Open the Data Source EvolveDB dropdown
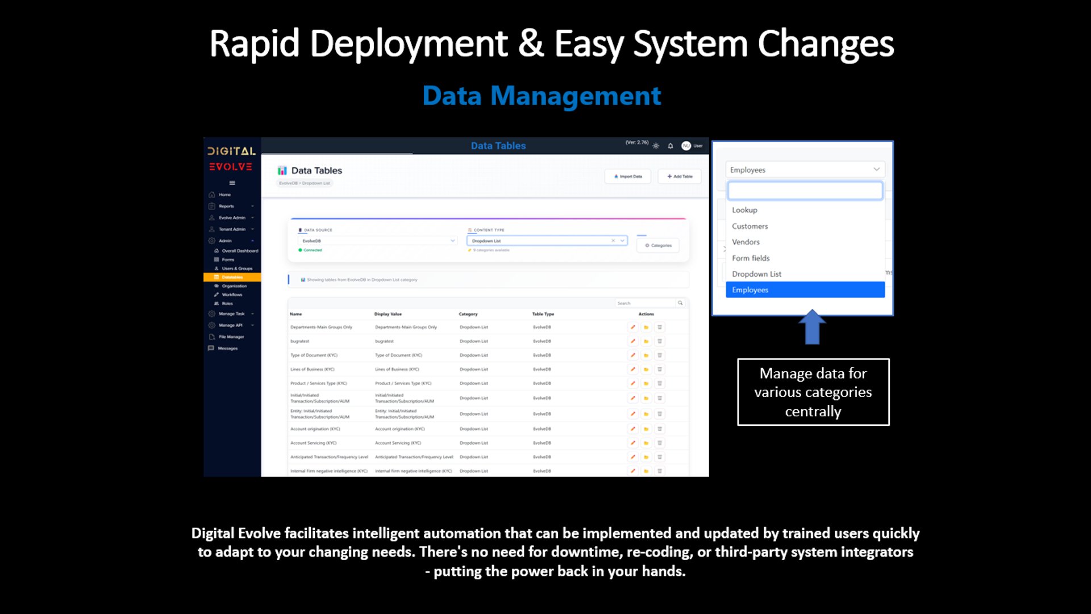 378,241
